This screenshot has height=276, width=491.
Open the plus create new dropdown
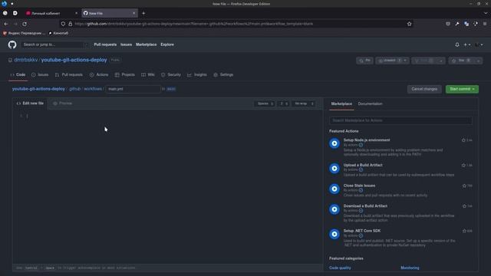pos(467,44)
